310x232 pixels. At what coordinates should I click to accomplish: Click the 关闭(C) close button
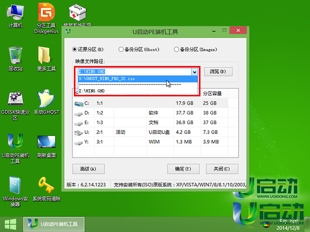[x=222, y=169]
